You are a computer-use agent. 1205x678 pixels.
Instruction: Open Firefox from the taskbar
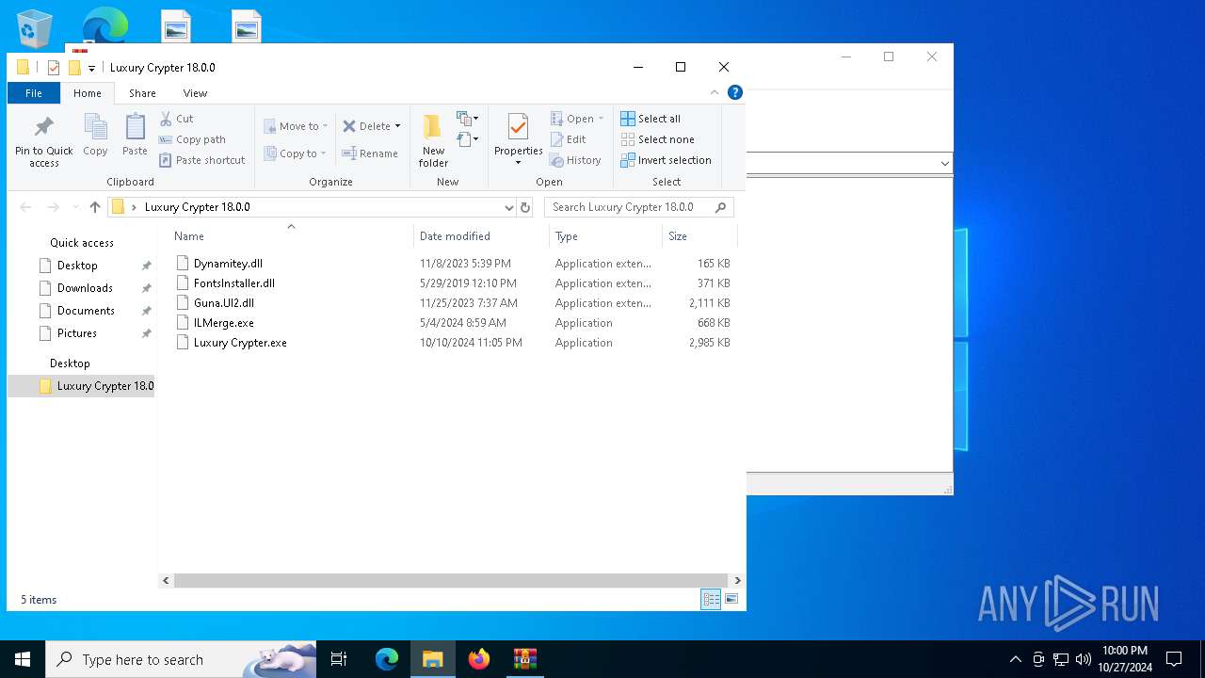[x=479, y=659]
